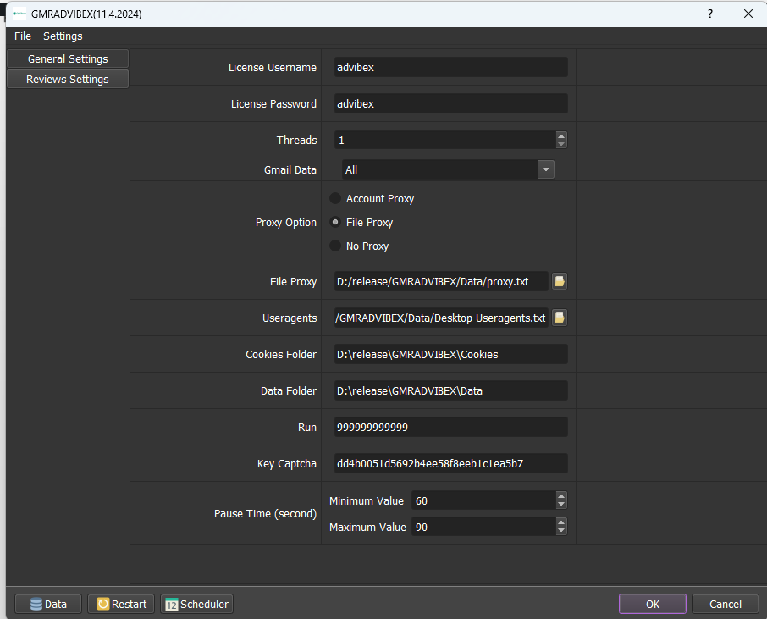Click the help question mark icon
The width and height of the screenshot is (767, 619).
709,14
